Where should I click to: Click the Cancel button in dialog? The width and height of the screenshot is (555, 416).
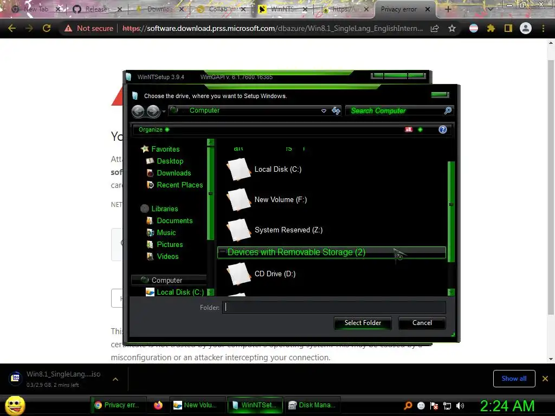coord(422,323)
